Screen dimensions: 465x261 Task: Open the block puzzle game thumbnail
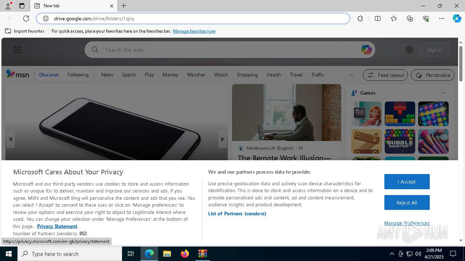point(400,114)
